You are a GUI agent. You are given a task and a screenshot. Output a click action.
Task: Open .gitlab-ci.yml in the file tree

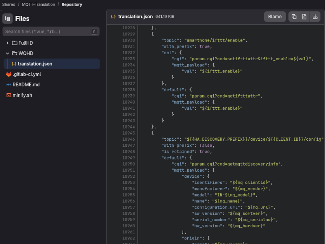(27, 74)
